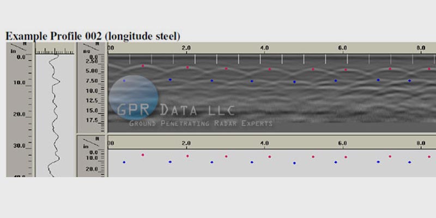The height and width of the screenshot is (218, 436).
Task: Click the leftmost blue rebar marker in the radargram
Action: point(124,81)
